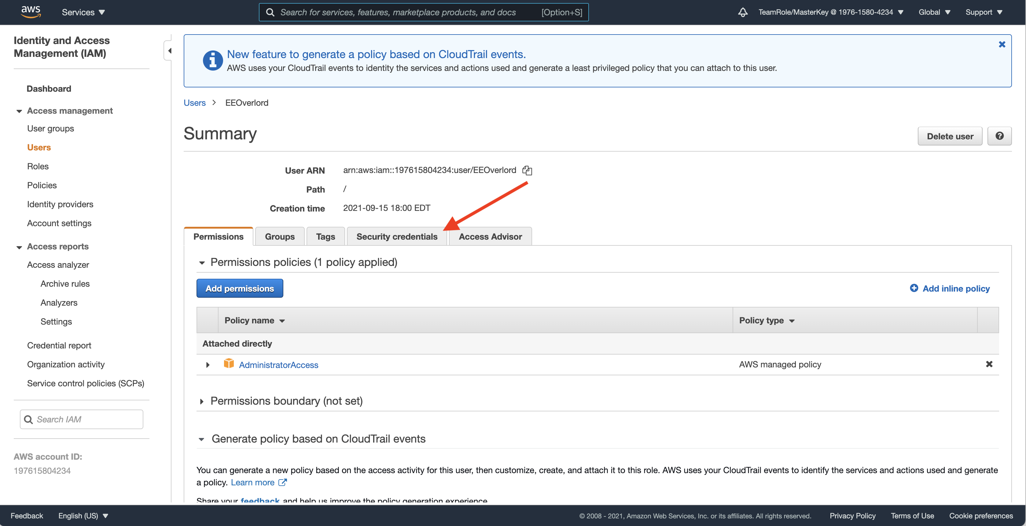Open the Terms of Use footer link
This screenshot has height=526, width=1026.
pyautogui.click(x=912, y=516)
